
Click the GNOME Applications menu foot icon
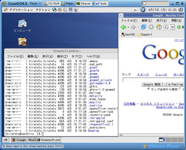coord(6,10)
